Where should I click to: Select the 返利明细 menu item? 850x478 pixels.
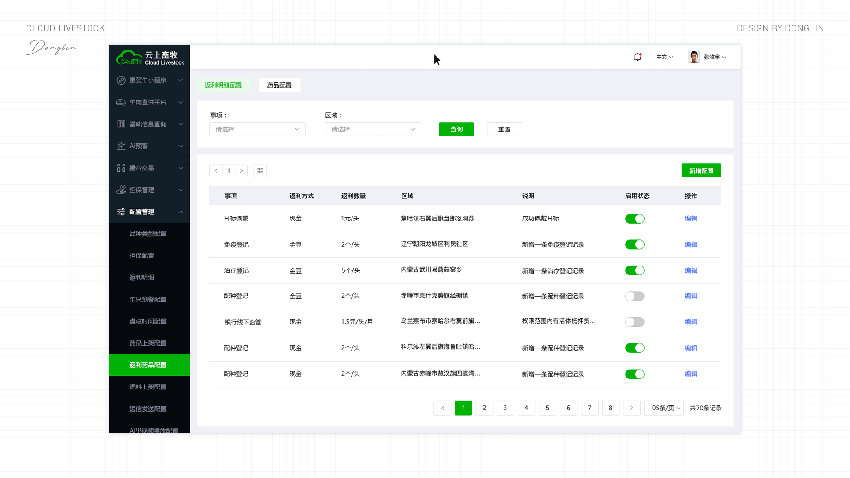pyautogui.click(x=142, y=277)
